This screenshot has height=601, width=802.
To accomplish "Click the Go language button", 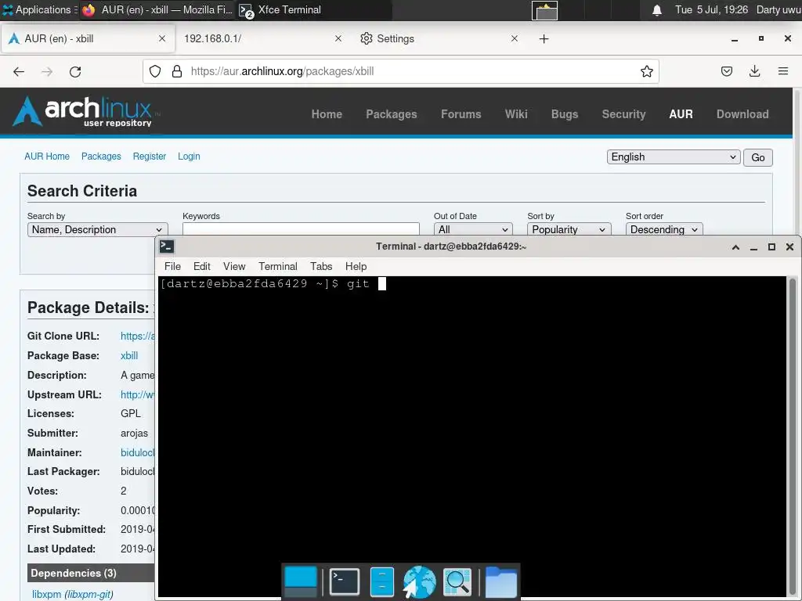I will pyautogui.click(x=758, y=157).
